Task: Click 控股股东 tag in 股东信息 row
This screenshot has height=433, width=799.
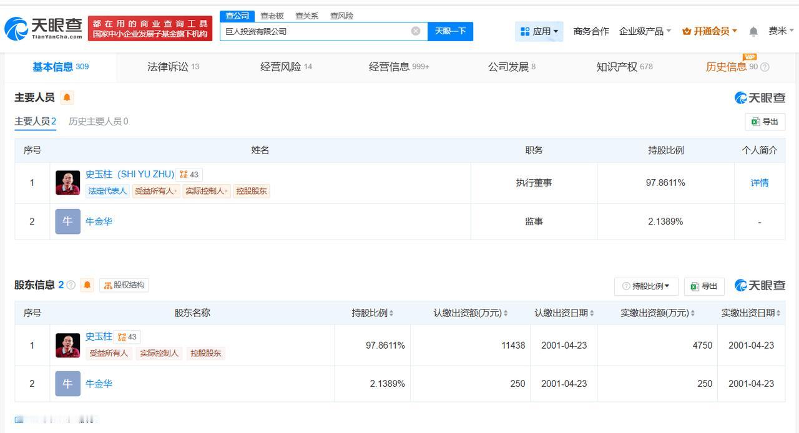Action: click(x=205, y=353)
